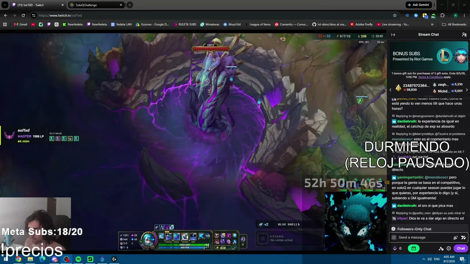This screenshot has height=264, width=470.
Task: Click username daniiehruih on the catchup message
Action: click(x=406, y=121)
